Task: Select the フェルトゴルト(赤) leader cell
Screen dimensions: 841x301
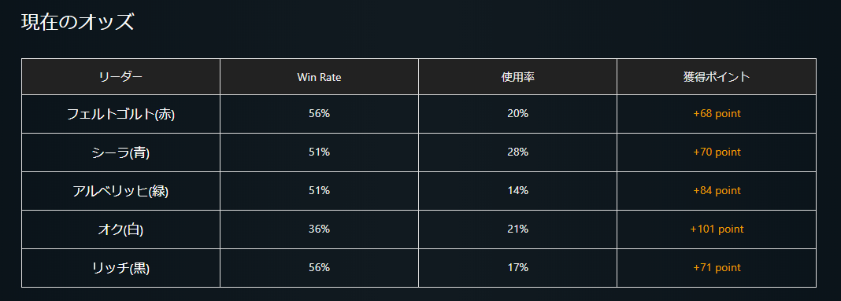Action: pos(120,114)
